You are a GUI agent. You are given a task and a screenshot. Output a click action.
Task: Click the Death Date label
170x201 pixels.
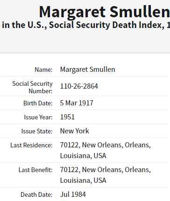(x=36, y=194)
